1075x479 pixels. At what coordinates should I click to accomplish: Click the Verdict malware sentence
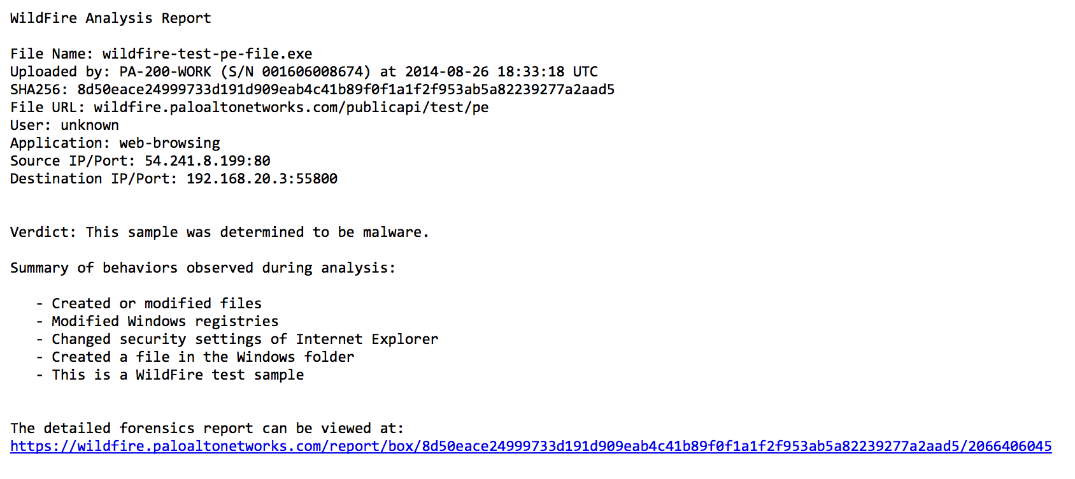(220, 232)
